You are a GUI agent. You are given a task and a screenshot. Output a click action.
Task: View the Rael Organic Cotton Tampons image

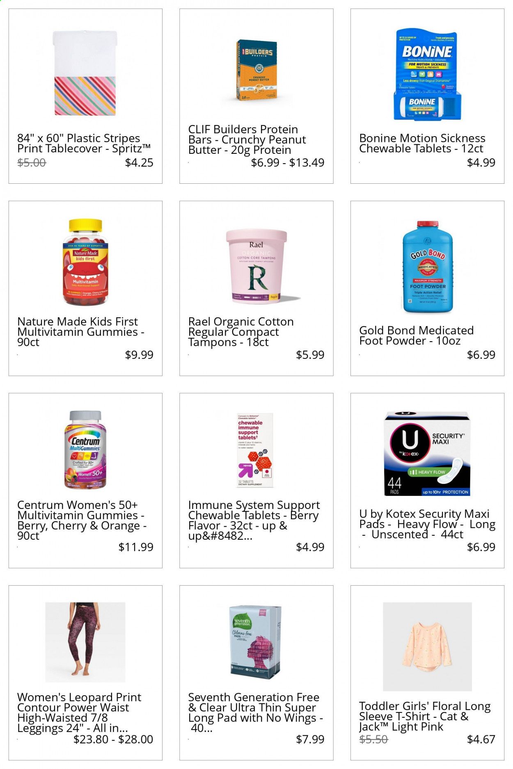pyautogui.click(x=256, y=266)
